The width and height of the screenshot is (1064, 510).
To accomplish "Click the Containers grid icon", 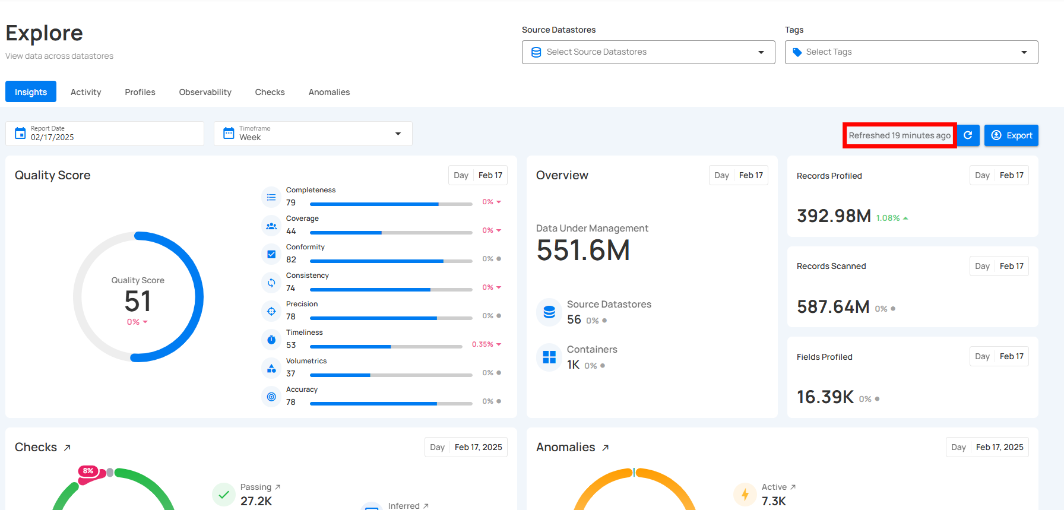I will point(549,357).
